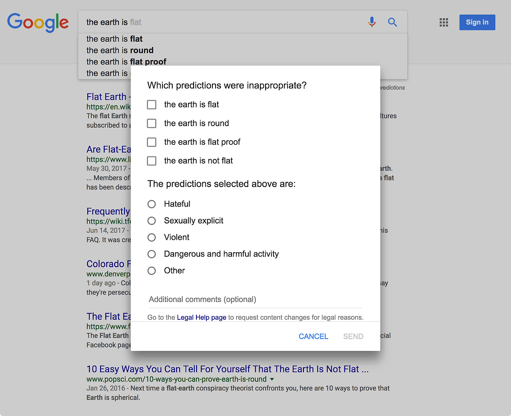Open the Legal Help page link
This screenshot has width=511, height=416.
click(x=202, y=317)
